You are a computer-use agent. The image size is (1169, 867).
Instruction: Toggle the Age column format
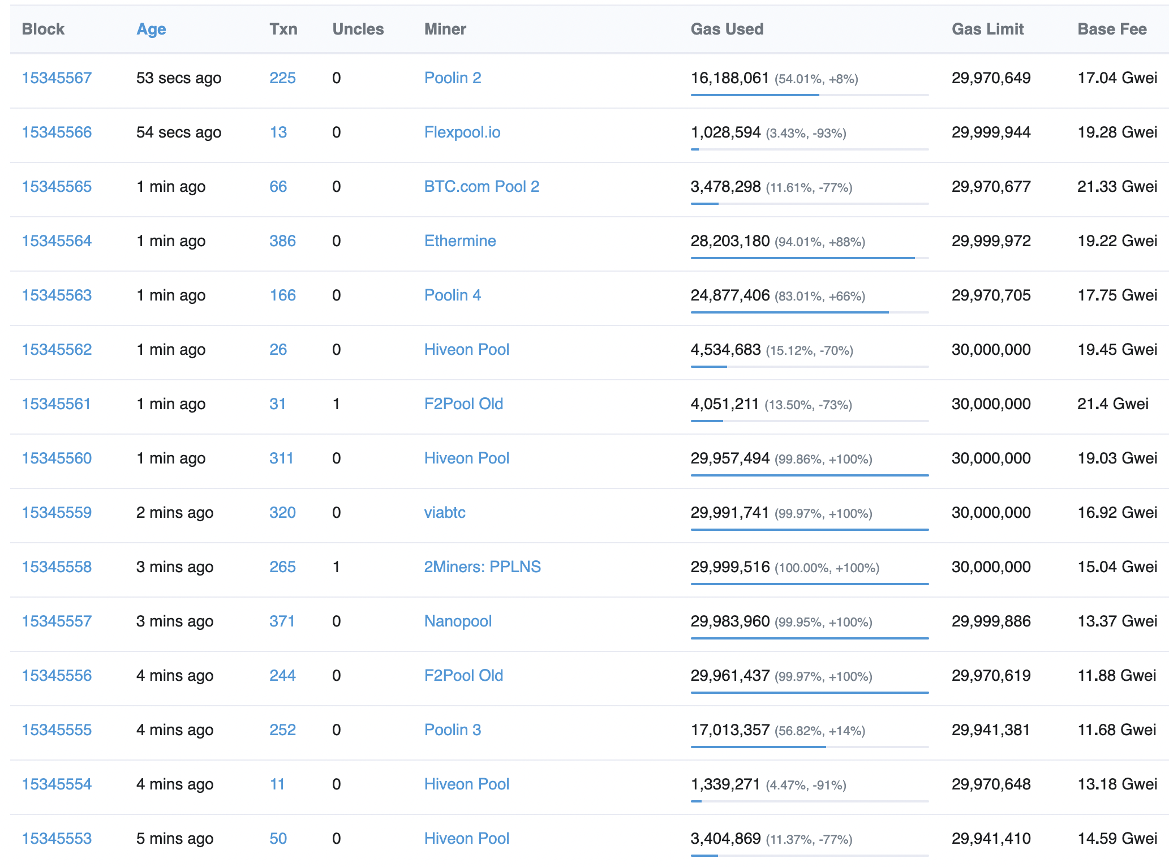151,29
